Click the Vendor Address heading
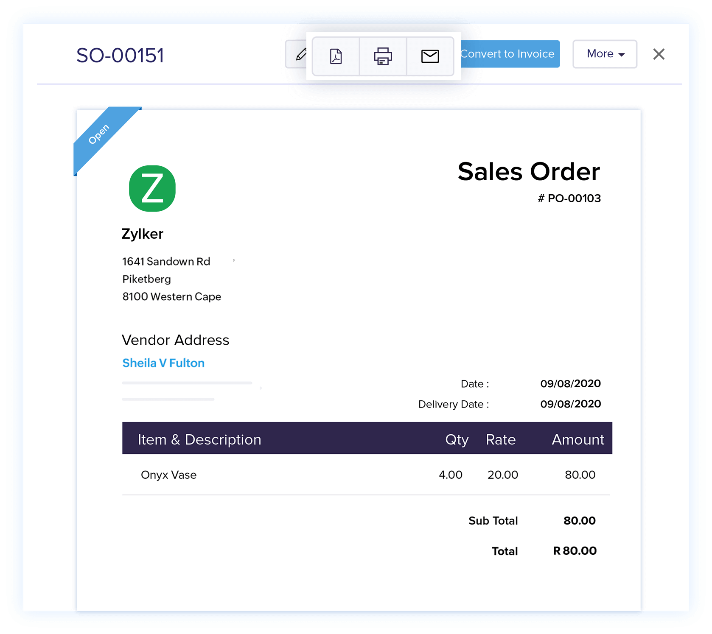Image resolution: width=712 pixels, height=634 pixels. click(x=175, y=340)
